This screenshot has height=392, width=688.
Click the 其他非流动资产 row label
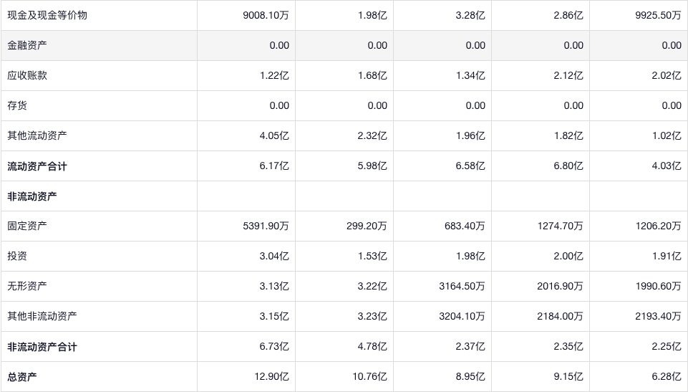point(42,316)
